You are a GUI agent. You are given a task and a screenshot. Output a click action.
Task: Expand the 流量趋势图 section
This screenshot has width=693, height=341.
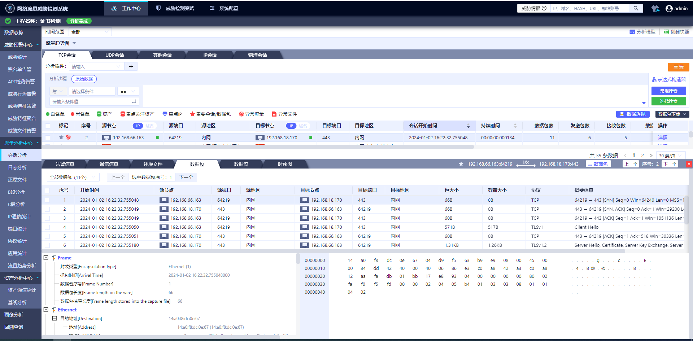pyautogui.click(x=74, y=43)
